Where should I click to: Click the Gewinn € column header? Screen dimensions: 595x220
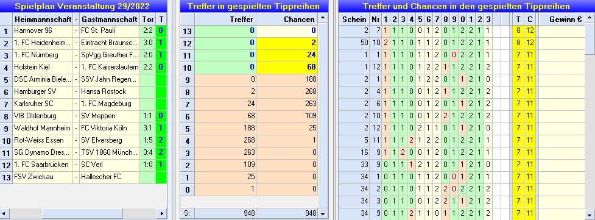coord(562,20)
